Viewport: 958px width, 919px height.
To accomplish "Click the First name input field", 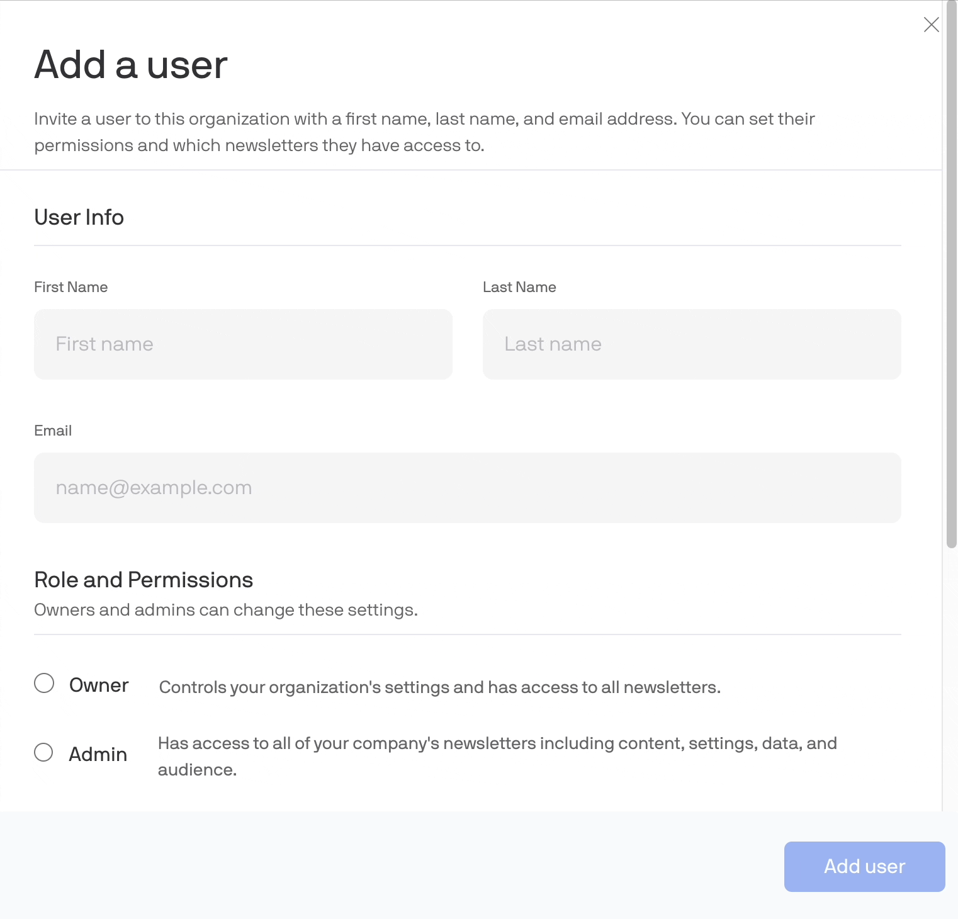I will tap(243, 344).
